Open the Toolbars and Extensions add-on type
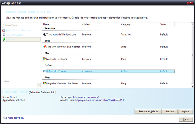Viewport: 195px width, 124px height. [x=18, y=30]
